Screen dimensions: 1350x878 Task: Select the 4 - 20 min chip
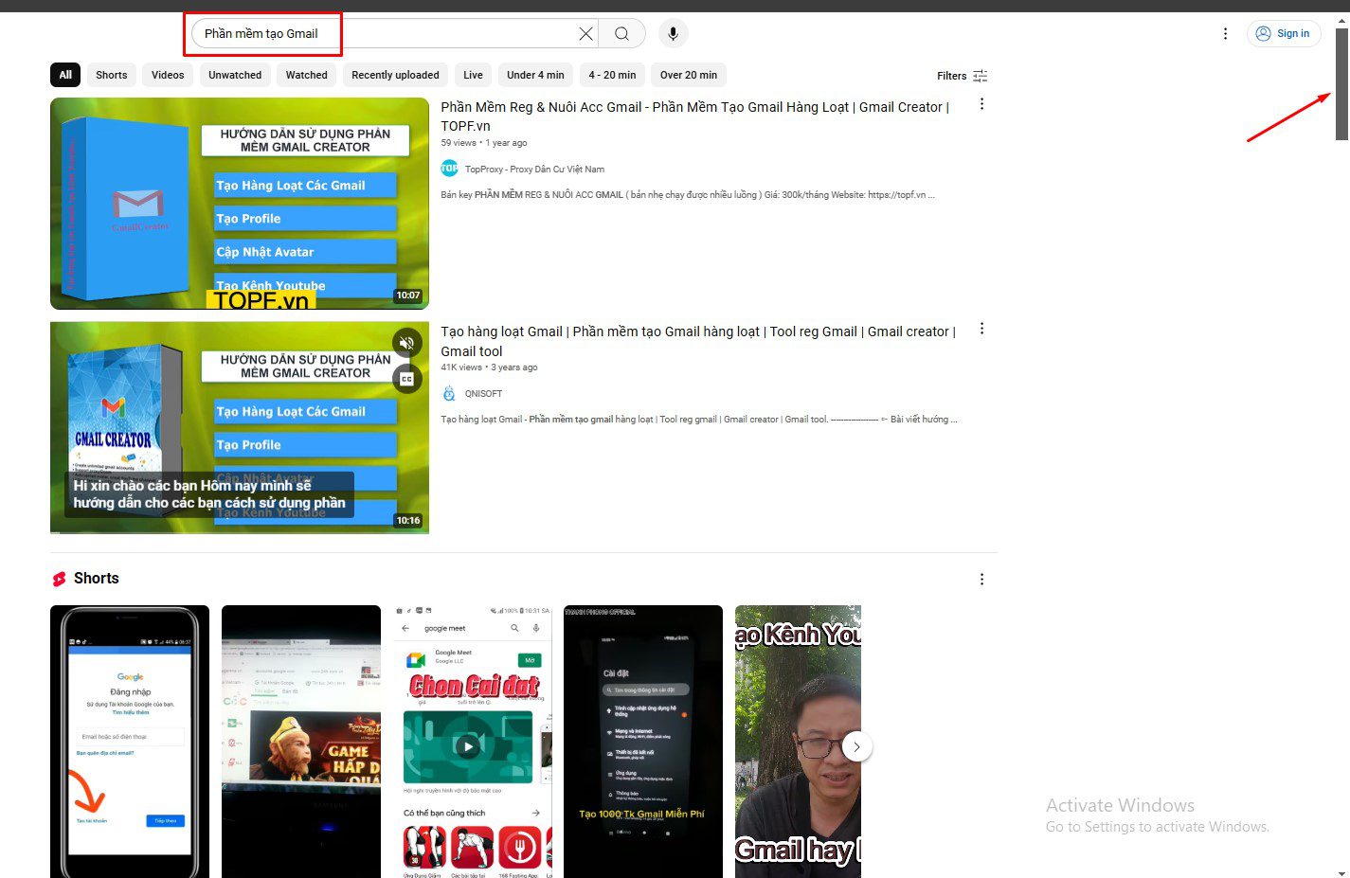point(612,75)
